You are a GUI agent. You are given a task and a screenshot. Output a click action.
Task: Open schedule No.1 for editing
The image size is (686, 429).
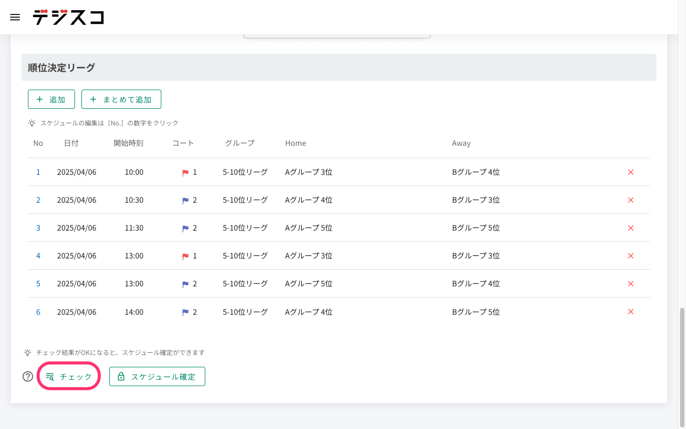[38, 172]
